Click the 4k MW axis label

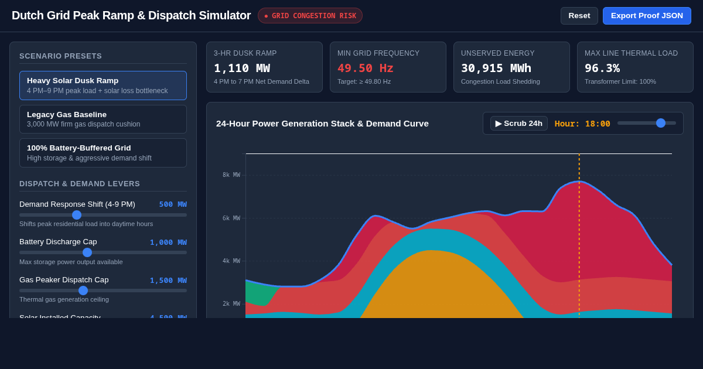coord(231,261)
